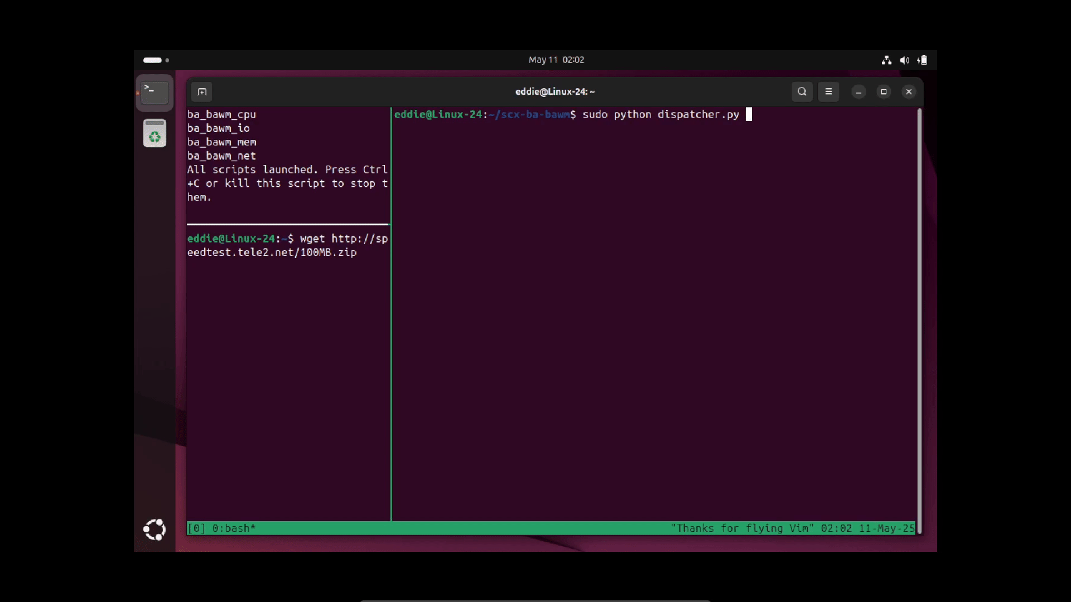The image size is (1071, 602).
Task: Click the 11-May-25 date in tmux status
Action: [x=886, y=528]
